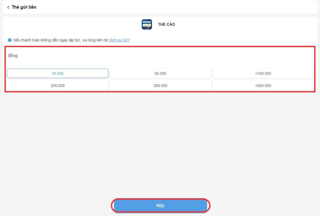Choose the 50.000 amount option
This screenshot has width=320, height=216.
pyautogui.click(x=160, y=73)
